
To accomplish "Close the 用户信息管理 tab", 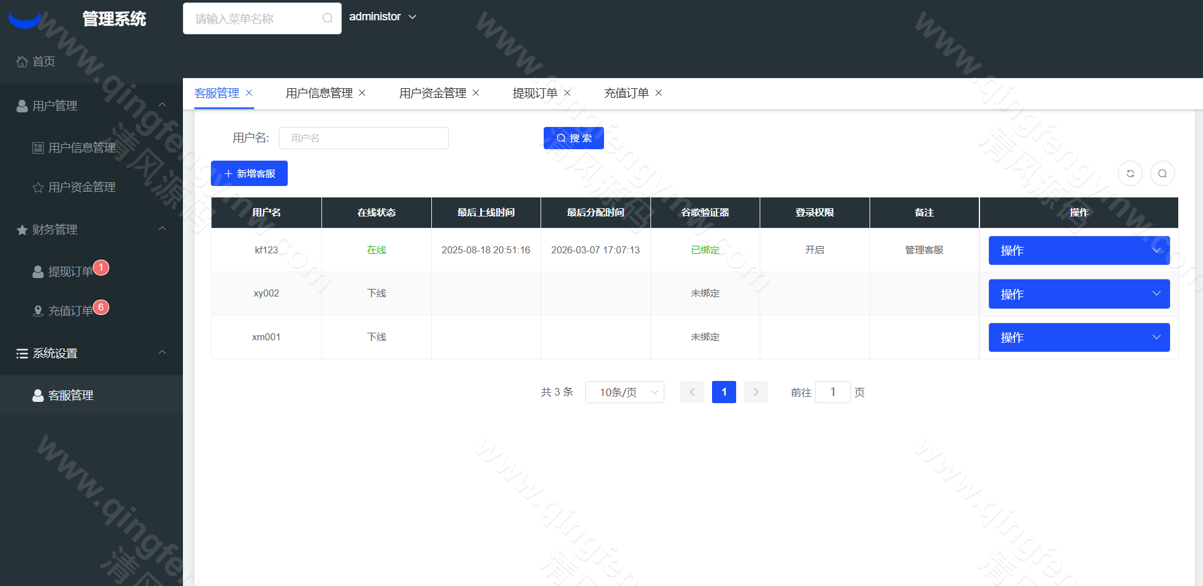I will [x=362, y=93].
